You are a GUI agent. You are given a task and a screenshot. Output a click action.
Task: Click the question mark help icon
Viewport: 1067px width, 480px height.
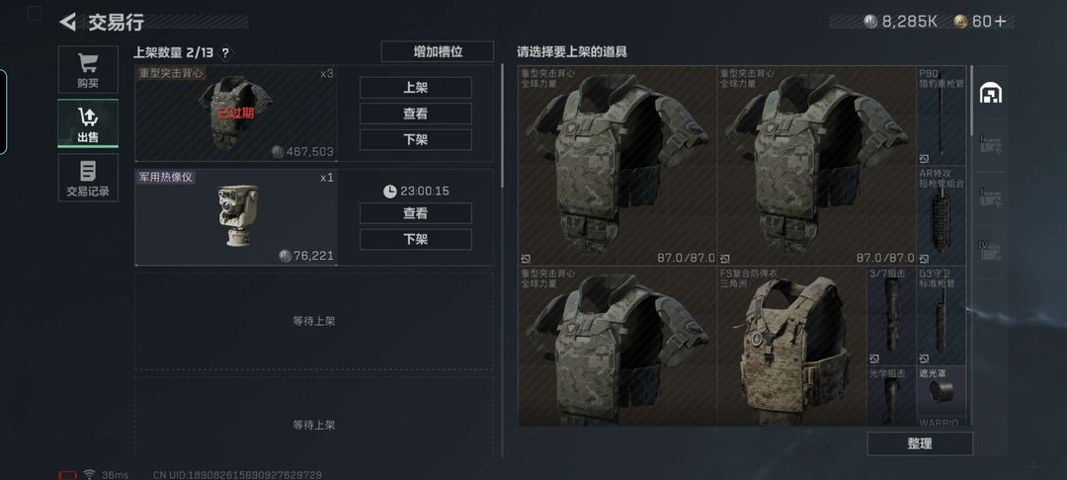coord(226,52)
